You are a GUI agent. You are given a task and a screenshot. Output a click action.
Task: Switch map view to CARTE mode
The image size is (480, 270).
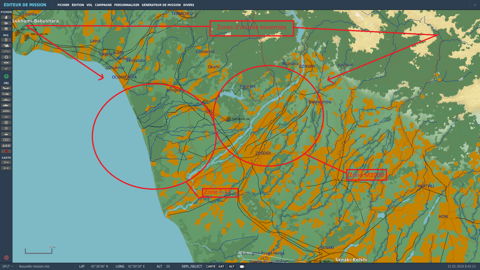point(210,266)
